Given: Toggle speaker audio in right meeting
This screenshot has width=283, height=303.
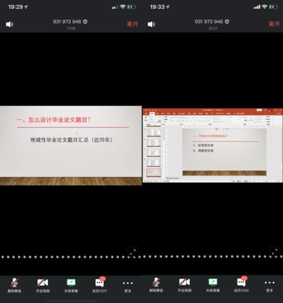Looking at the screenshot, I should (151, 24).
